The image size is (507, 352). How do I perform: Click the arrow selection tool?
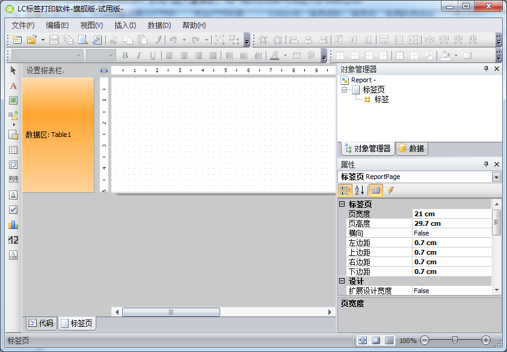13,71
